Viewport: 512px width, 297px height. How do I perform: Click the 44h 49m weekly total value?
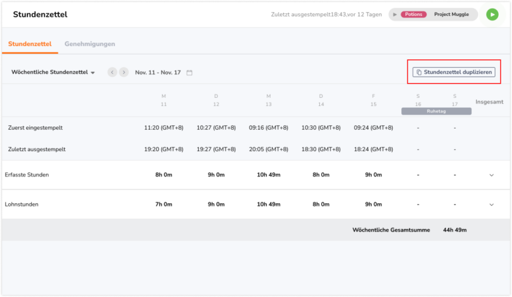455,230
